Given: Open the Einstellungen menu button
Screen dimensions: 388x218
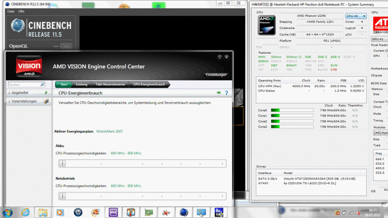Looking at the screenshot, I should click(x=216, y=75).
